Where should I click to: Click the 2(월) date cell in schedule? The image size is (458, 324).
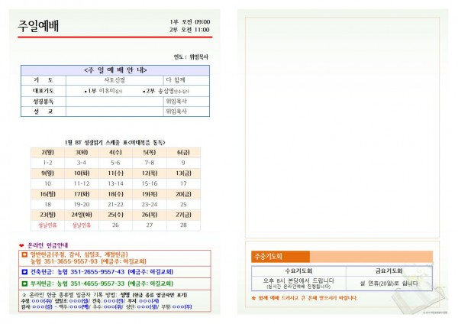[x=47, y=152]
